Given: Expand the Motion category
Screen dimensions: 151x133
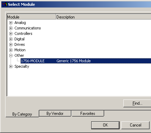Looking at the screenshot, I should [x=11, y=50].
